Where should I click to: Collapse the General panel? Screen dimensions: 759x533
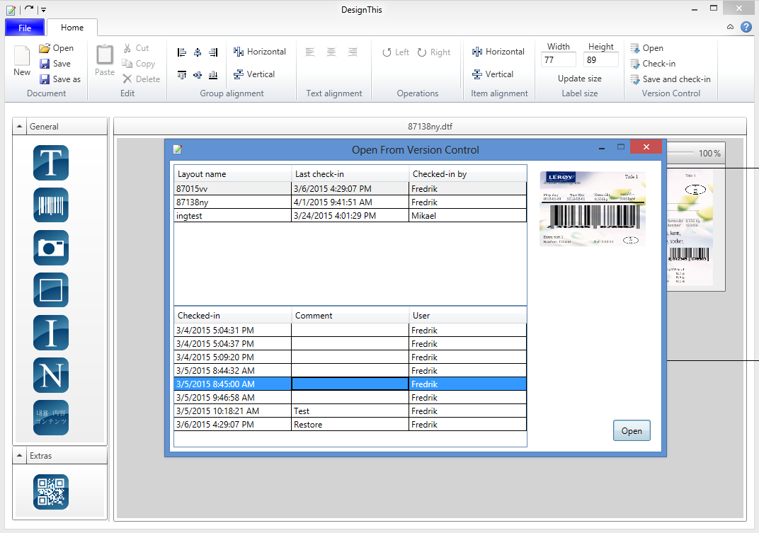[x=20, y=127]
